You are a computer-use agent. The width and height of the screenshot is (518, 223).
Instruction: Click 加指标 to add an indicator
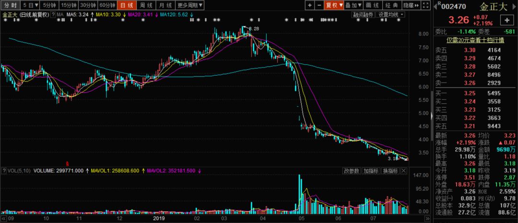371,171
